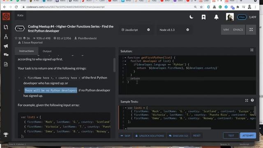The width and height of the screenshot is (263, 148).
Task: Switch to the Instructions tab
Action: click(x=26, y=51)
